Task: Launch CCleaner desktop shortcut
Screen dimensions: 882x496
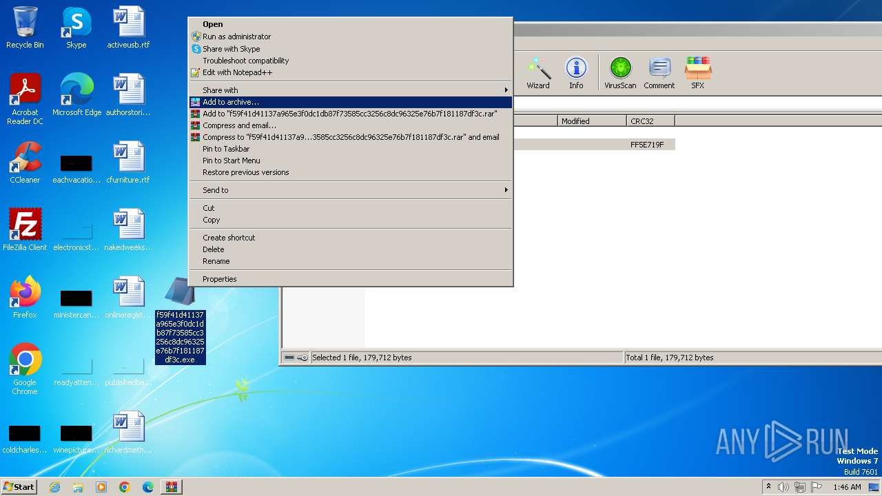Action: (25, 163)
